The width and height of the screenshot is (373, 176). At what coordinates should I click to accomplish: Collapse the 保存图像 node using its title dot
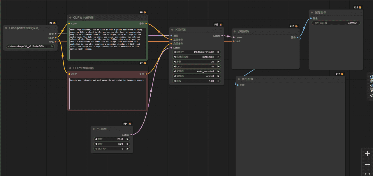pyautogui.click(x=312, y=12)
